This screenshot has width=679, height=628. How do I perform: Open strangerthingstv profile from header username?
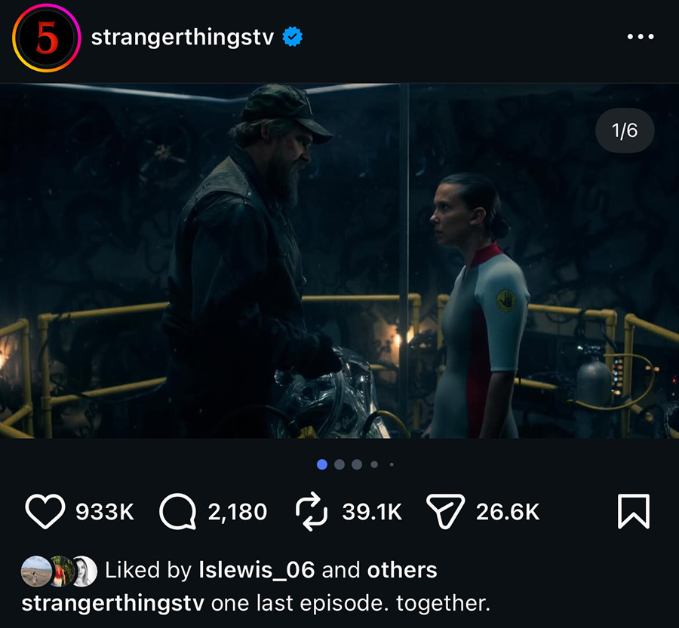tap(182, 37)
